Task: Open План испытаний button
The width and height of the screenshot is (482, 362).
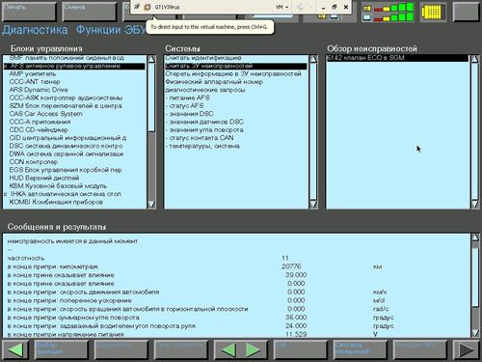Action: click(x=181, y=349)
